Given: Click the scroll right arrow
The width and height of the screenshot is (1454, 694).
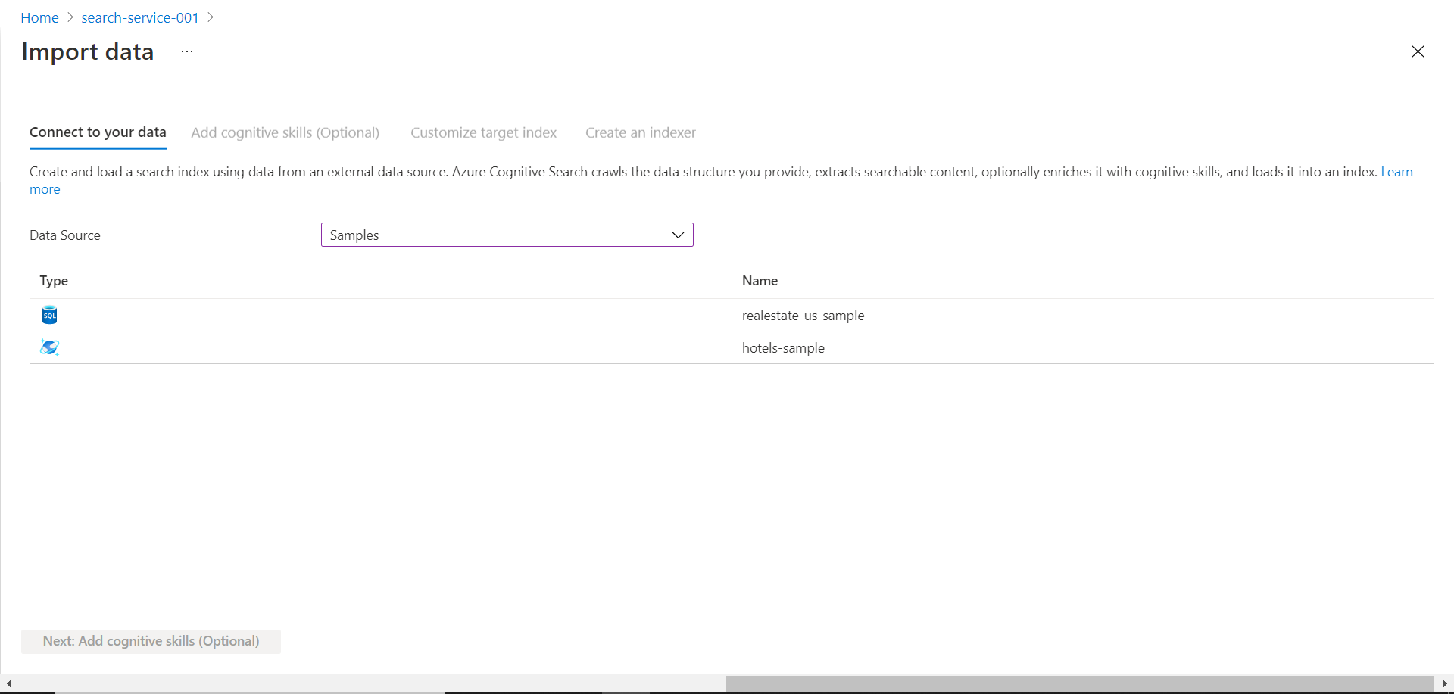Looking at the screenshot, I should coord(1444,683).
